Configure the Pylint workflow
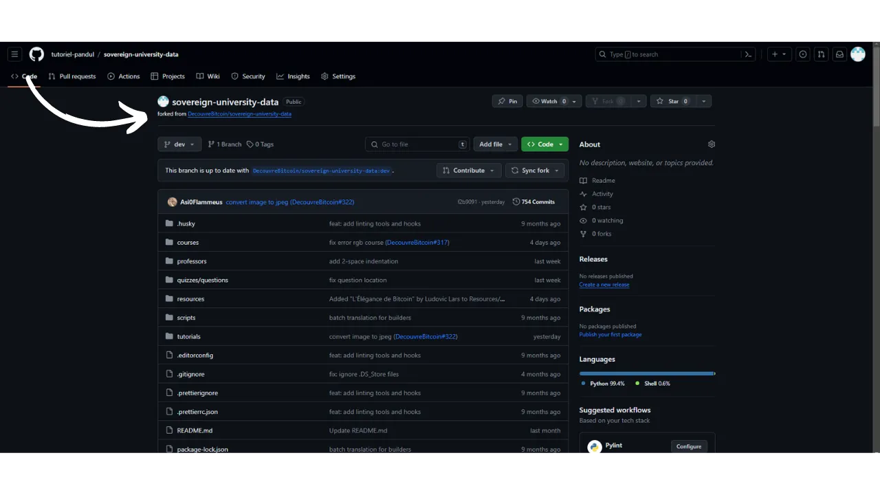 pos(689,446)
